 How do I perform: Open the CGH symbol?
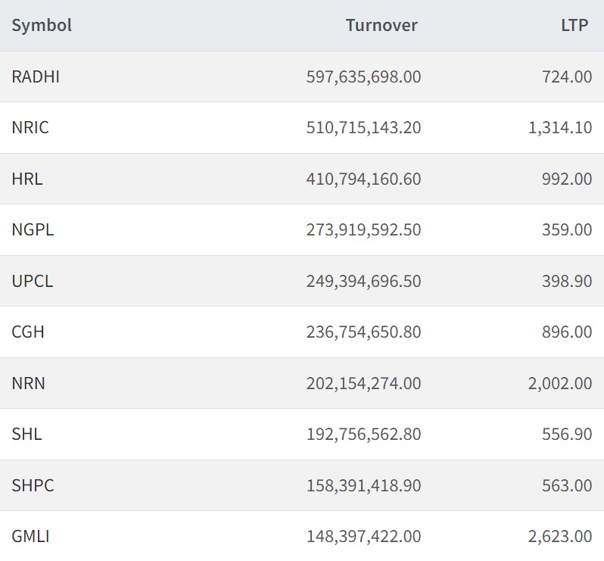click(28, 332)
